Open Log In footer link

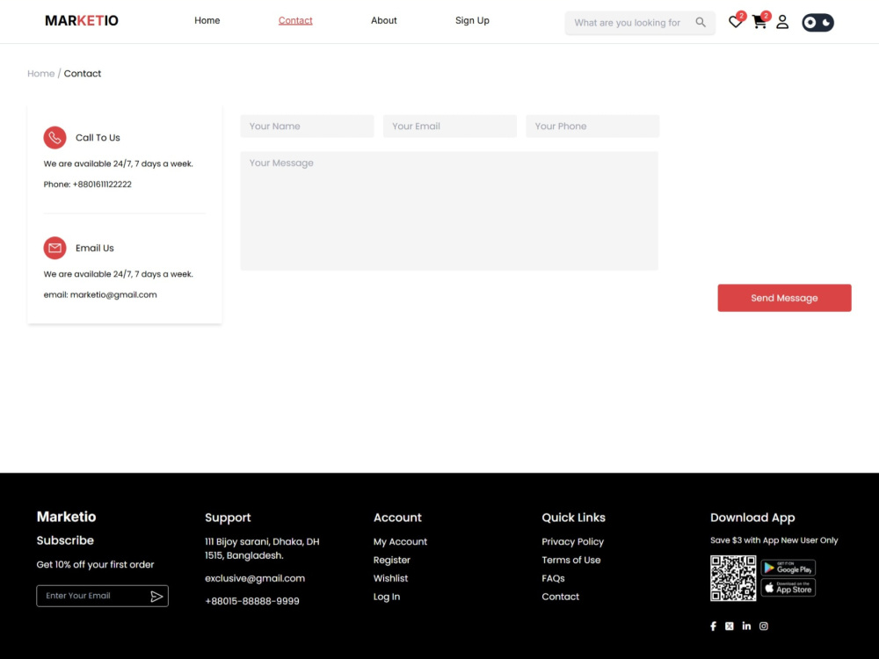387,597
